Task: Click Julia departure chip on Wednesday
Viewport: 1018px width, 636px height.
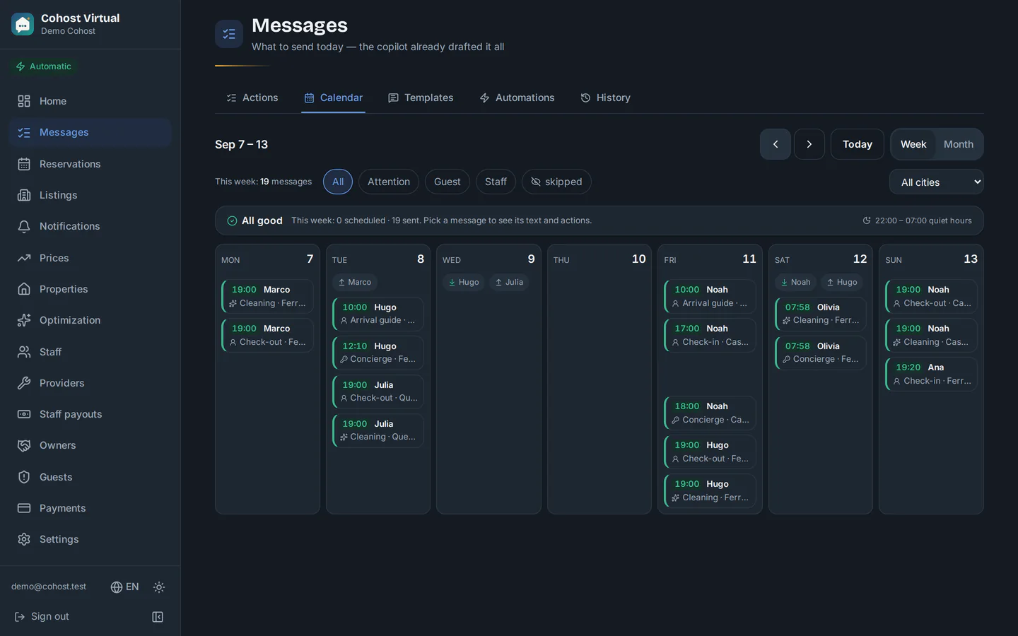Action: click(x=509, y=282)
